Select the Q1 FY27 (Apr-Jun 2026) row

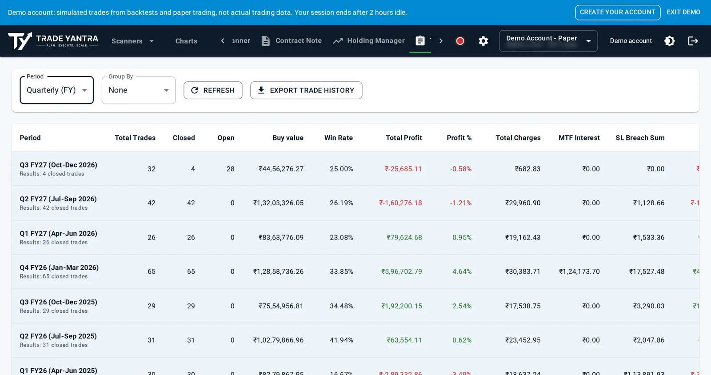pos(355,237)
